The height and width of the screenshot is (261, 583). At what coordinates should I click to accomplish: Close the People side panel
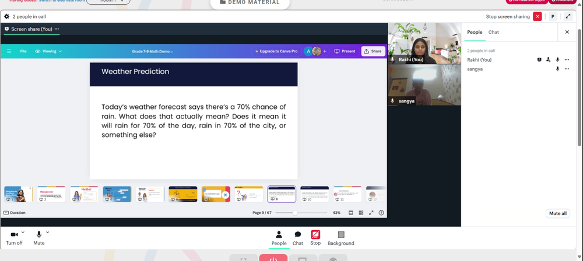[567, 32]
